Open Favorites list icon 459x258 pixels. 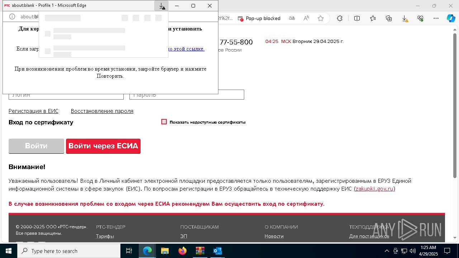[373, 18]
